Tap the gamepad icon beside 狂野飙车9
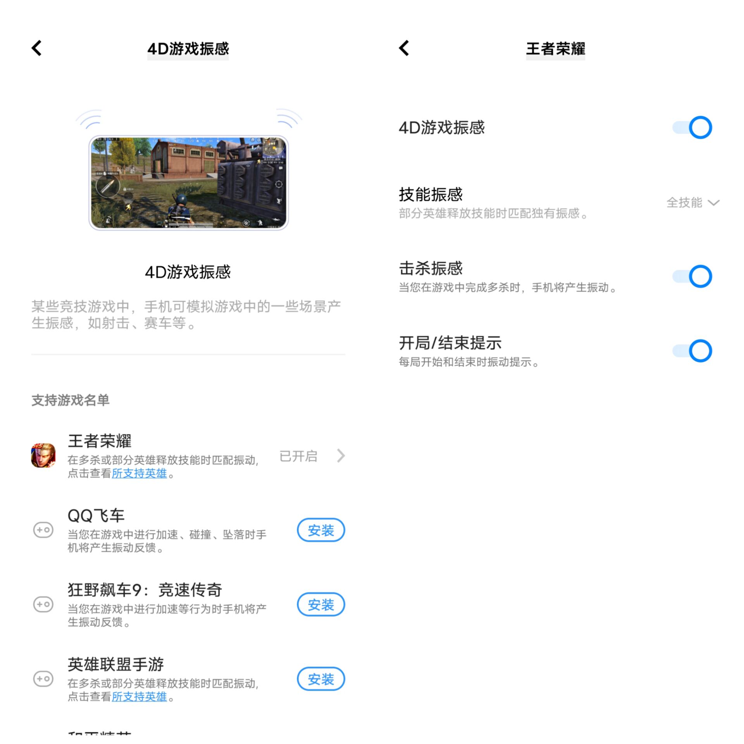This screenshot has height=744, width=744. (43, 604)
